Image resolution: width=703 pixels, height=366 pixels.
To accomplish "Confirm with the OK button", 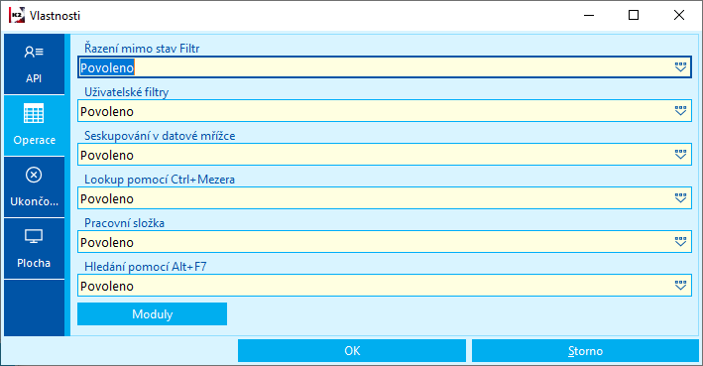I will pos(352,351).
